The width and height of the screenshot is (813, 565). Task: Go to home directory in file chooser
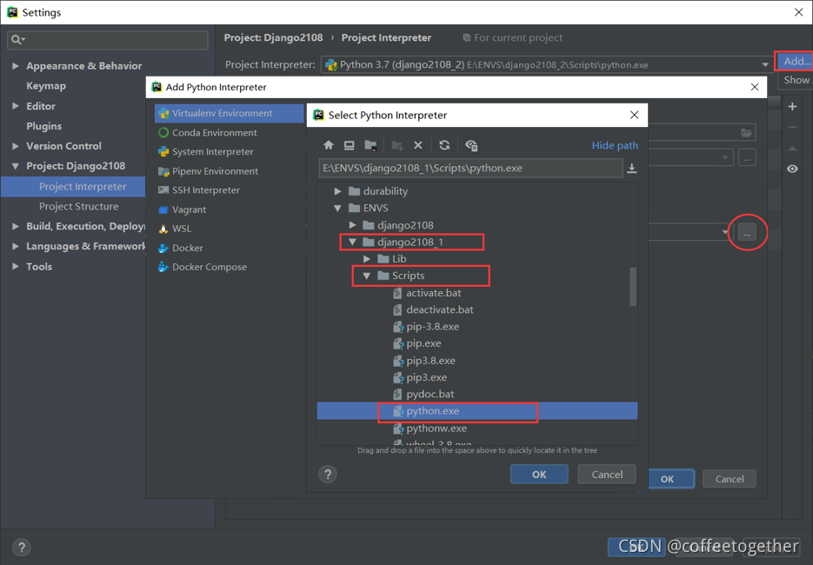328,145
